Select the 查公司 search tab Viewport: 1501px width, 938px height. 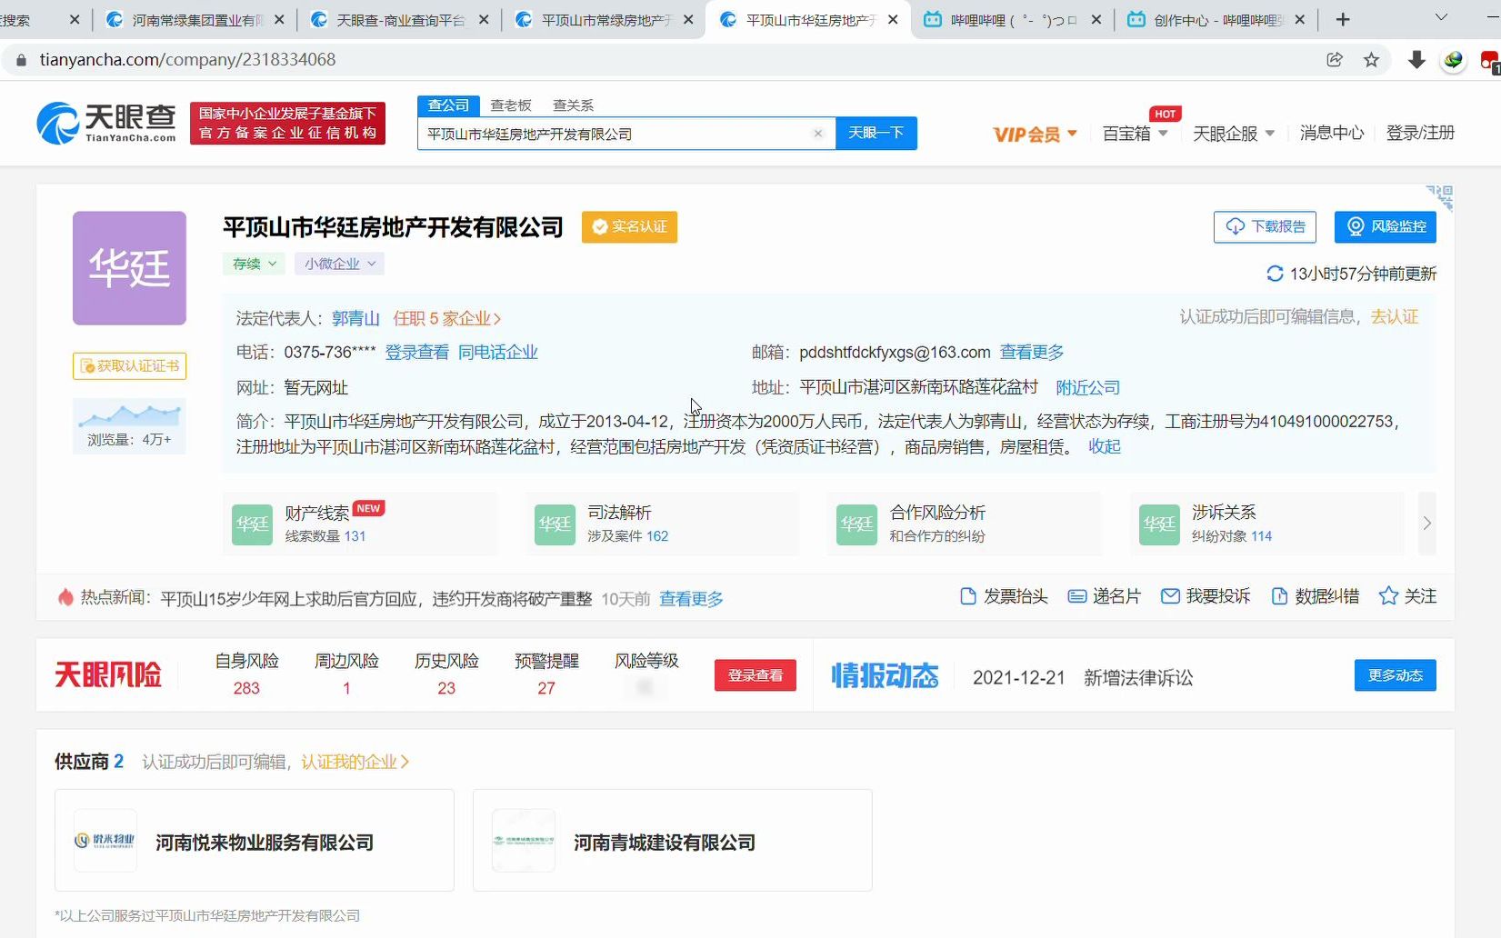448,105
